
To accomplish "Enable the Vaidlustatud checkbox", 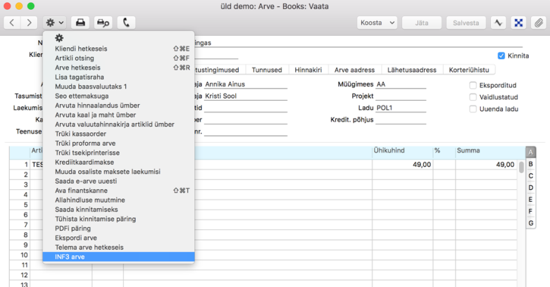I will click(x=473, y=97).
